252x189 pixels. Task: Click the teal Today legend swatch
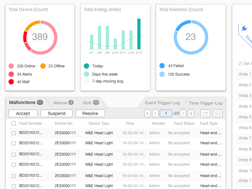[x=86, y=66]
